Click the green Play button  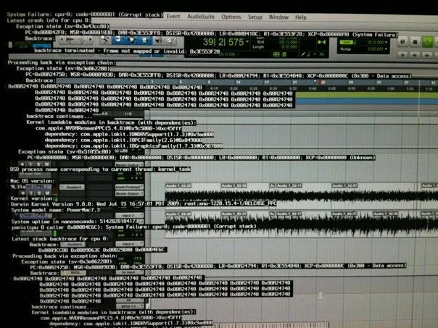coord(427,42)
